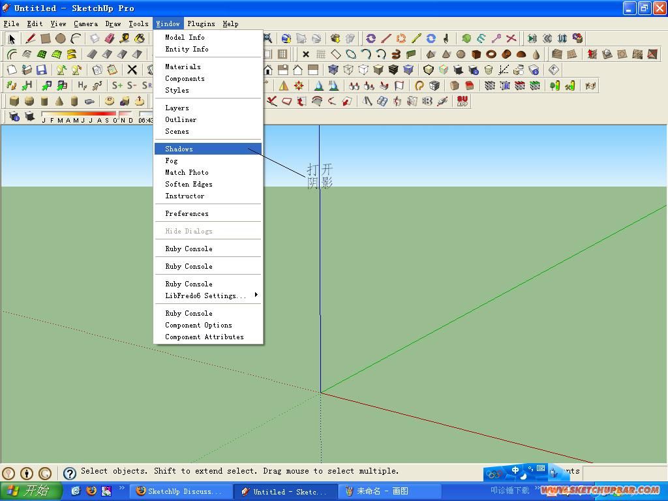This screenshot has height=501, width=668.
Task: Switch to SketchUp Discuss taskbar window
Action: (x=181, y=491)
